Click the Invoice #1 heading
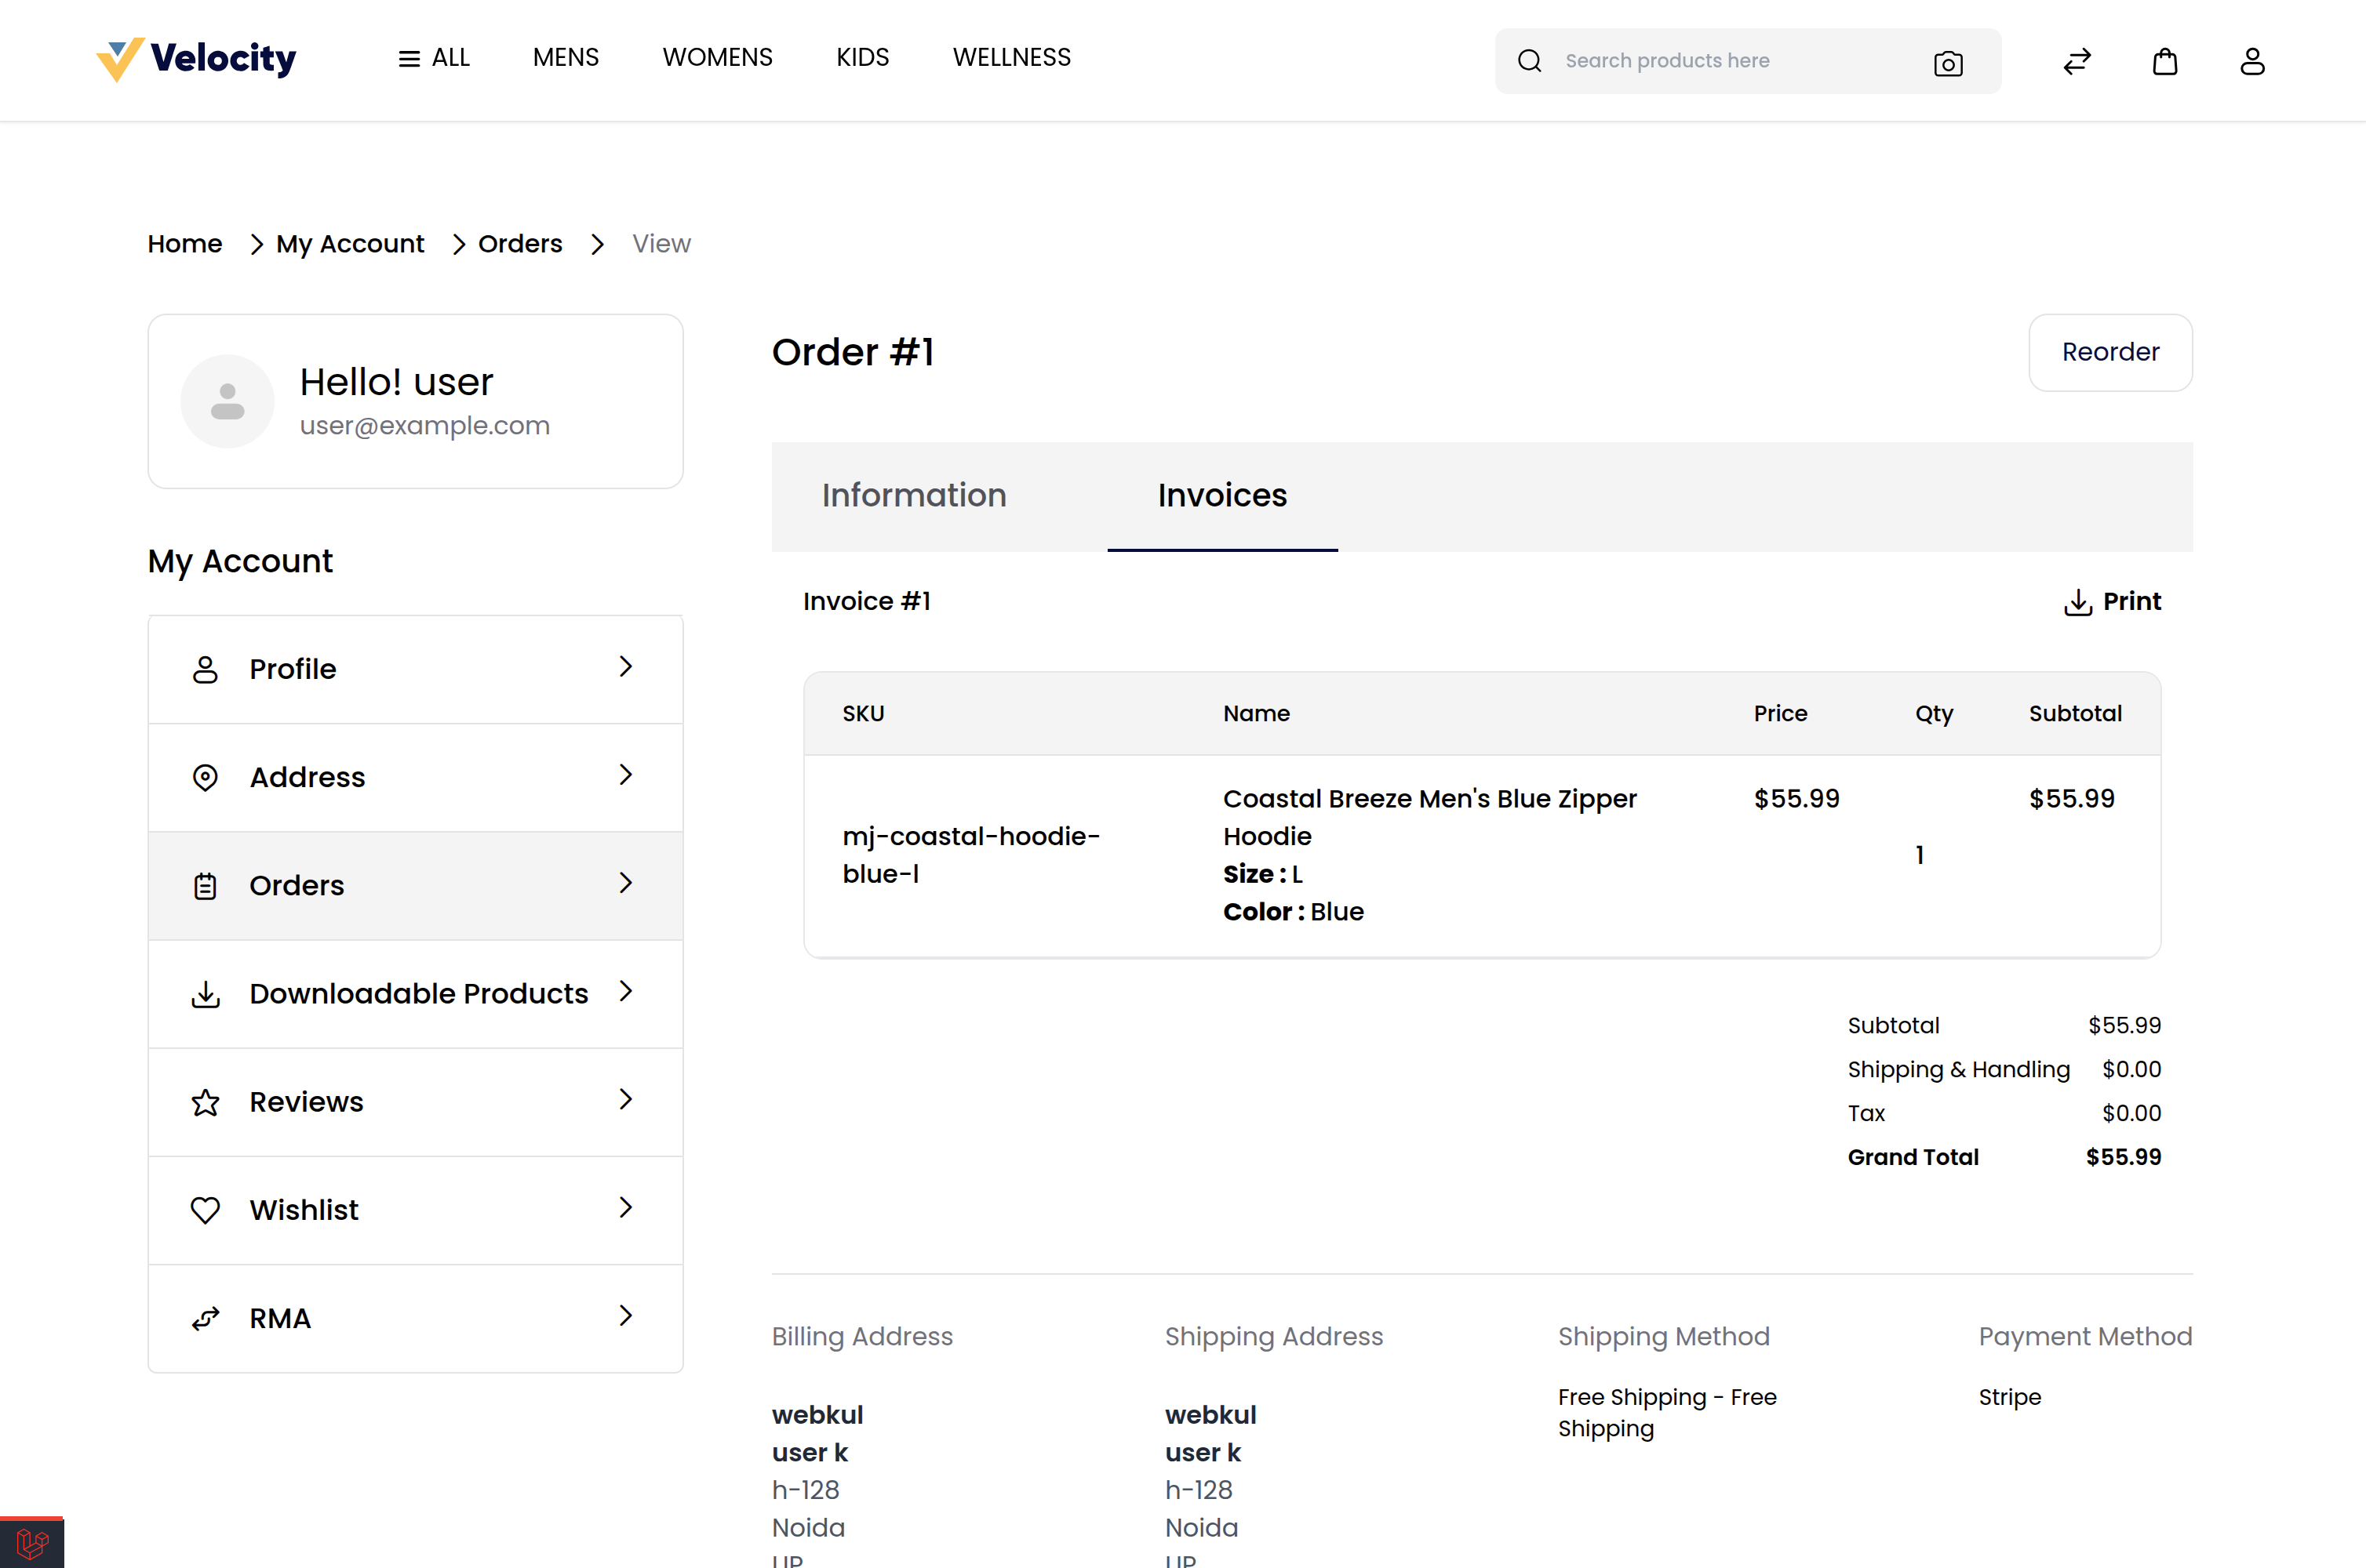Screen dimensions: 2366x1568 pos(866,601)
